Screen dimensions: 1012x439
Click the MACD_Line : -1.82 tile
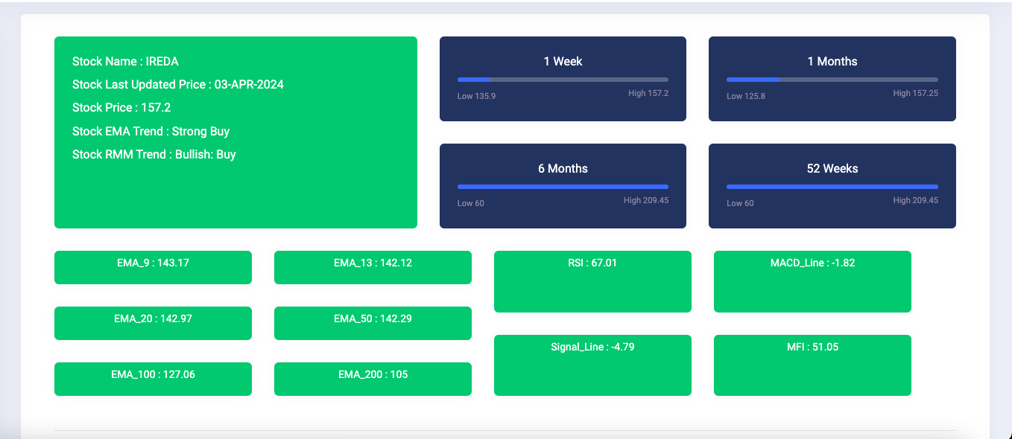(x=812, y=281)
